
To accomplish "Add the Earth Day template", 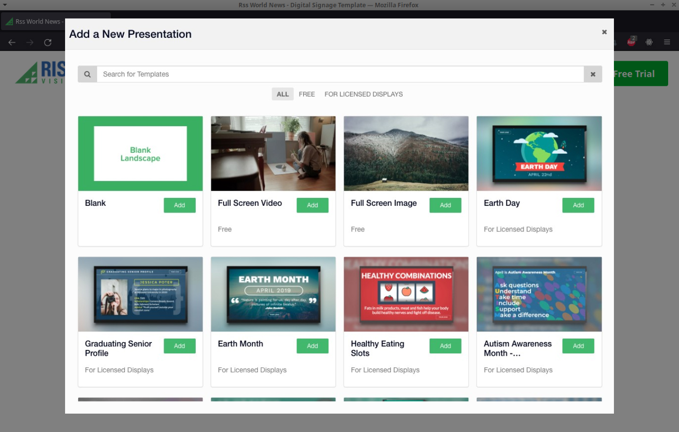I will 578,205.
